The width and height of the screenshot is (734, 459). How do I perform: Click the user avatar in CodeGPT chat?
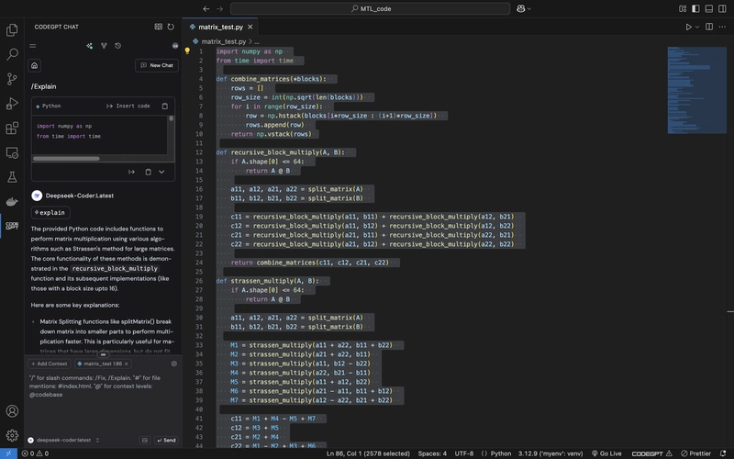coord(175,46)
